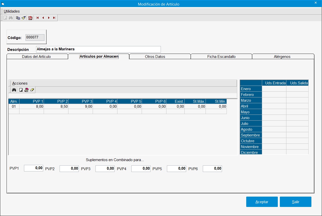This screenshot has height=216, width=322.
Task: Click the PVP 6 column header
Action: pyautogui.click(x=154, y=101)
